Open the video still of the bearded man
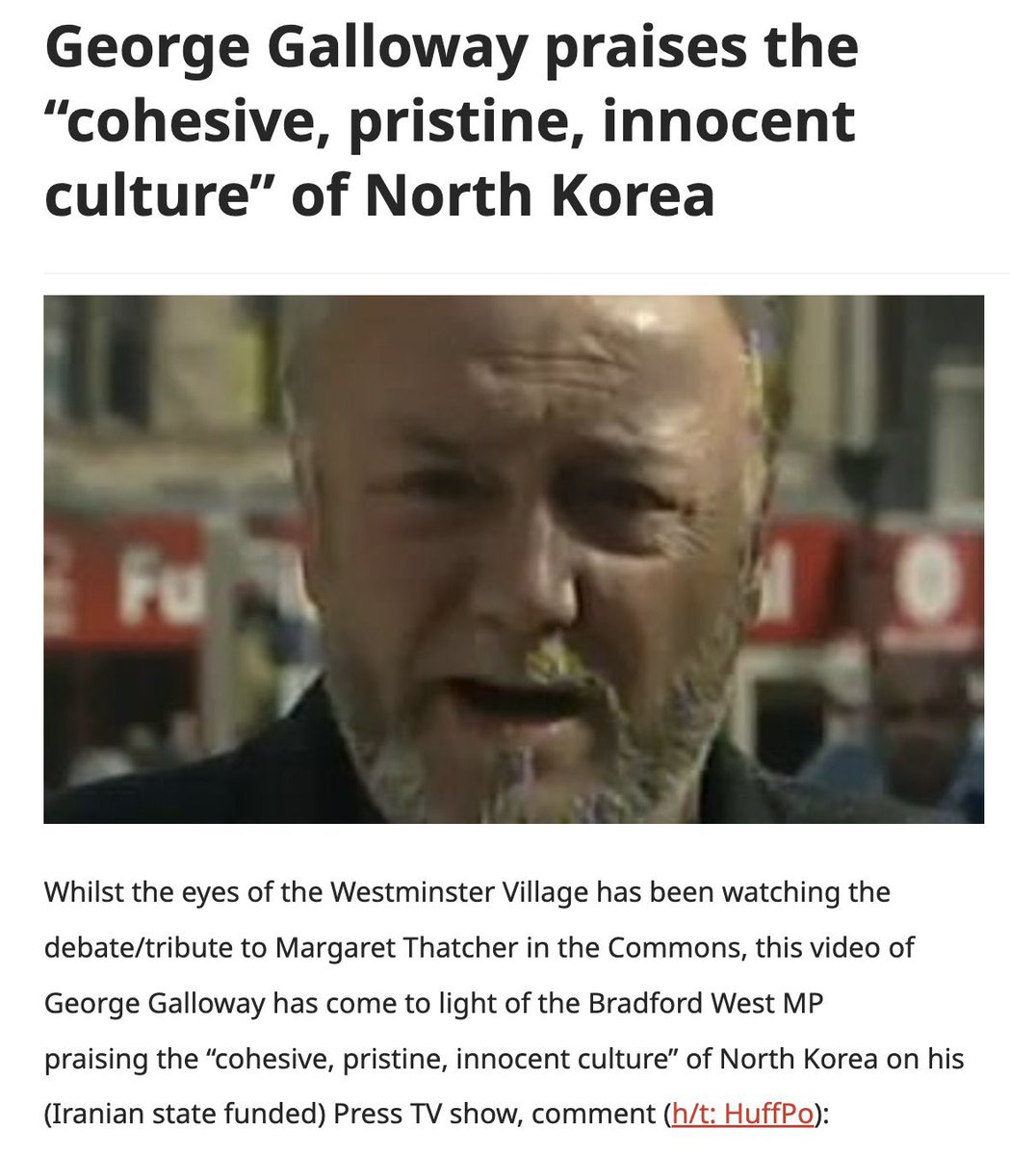Screen dimensions: 1010x1155 [513, 559]
